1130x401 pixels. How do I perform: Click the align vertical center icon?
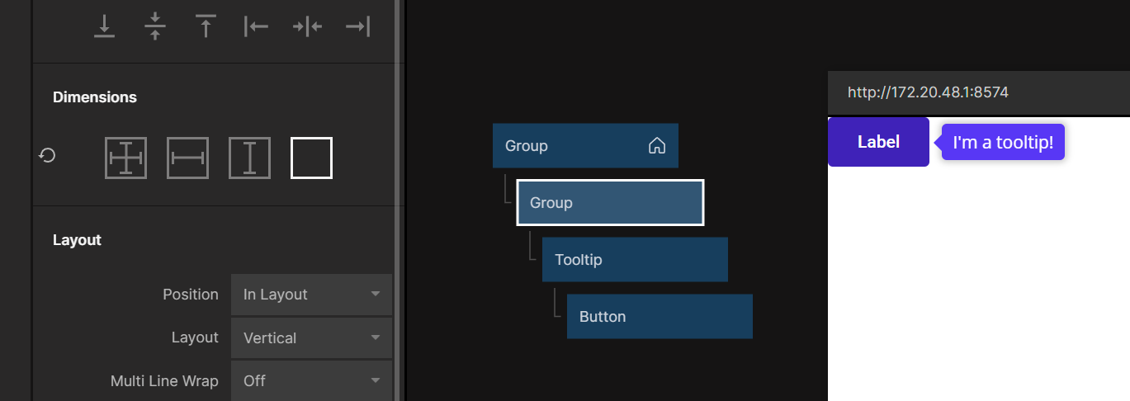[x=155, y=26]
